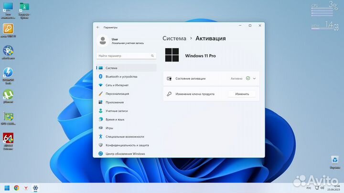
Task: Select the orange key desktop shortcut
Action: pos(8,30)
